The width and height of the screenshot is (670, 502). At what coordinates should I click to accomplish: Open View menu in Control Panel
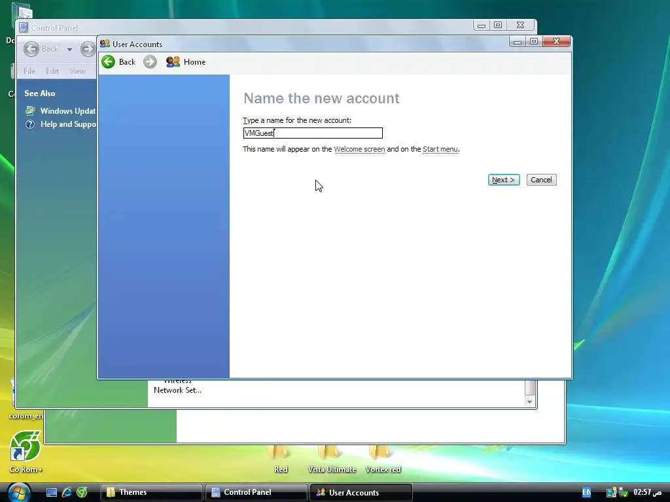pyautogui.click(x=77, y=71)
